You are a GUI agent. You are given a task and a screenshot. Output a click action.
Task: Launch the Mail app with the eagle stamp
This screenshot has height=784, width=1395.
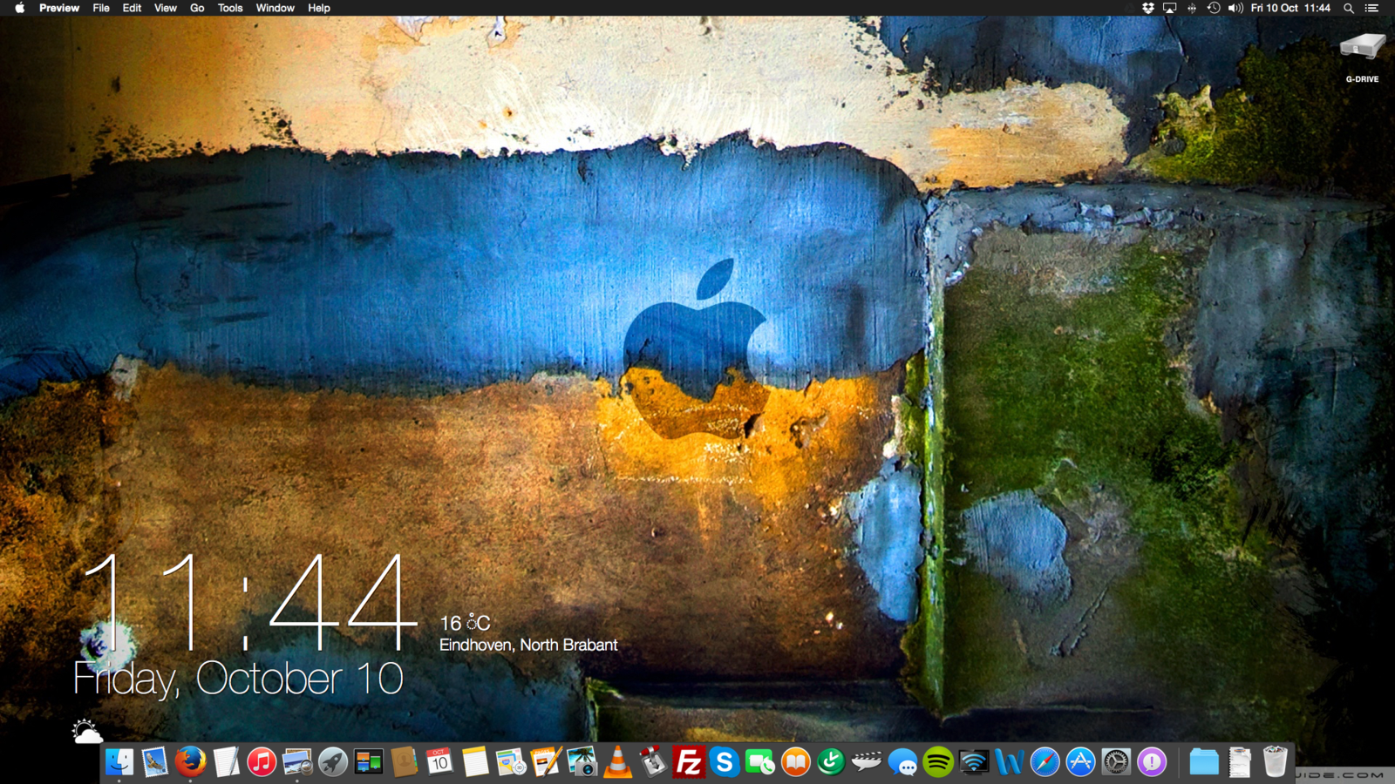155,762
